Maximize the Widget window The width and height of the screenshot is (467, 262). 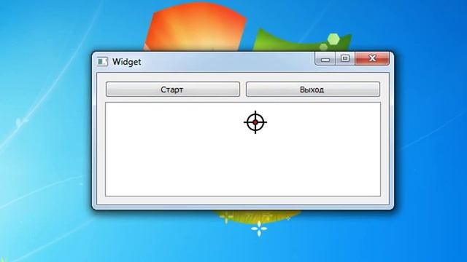click(x=345, y=58)
